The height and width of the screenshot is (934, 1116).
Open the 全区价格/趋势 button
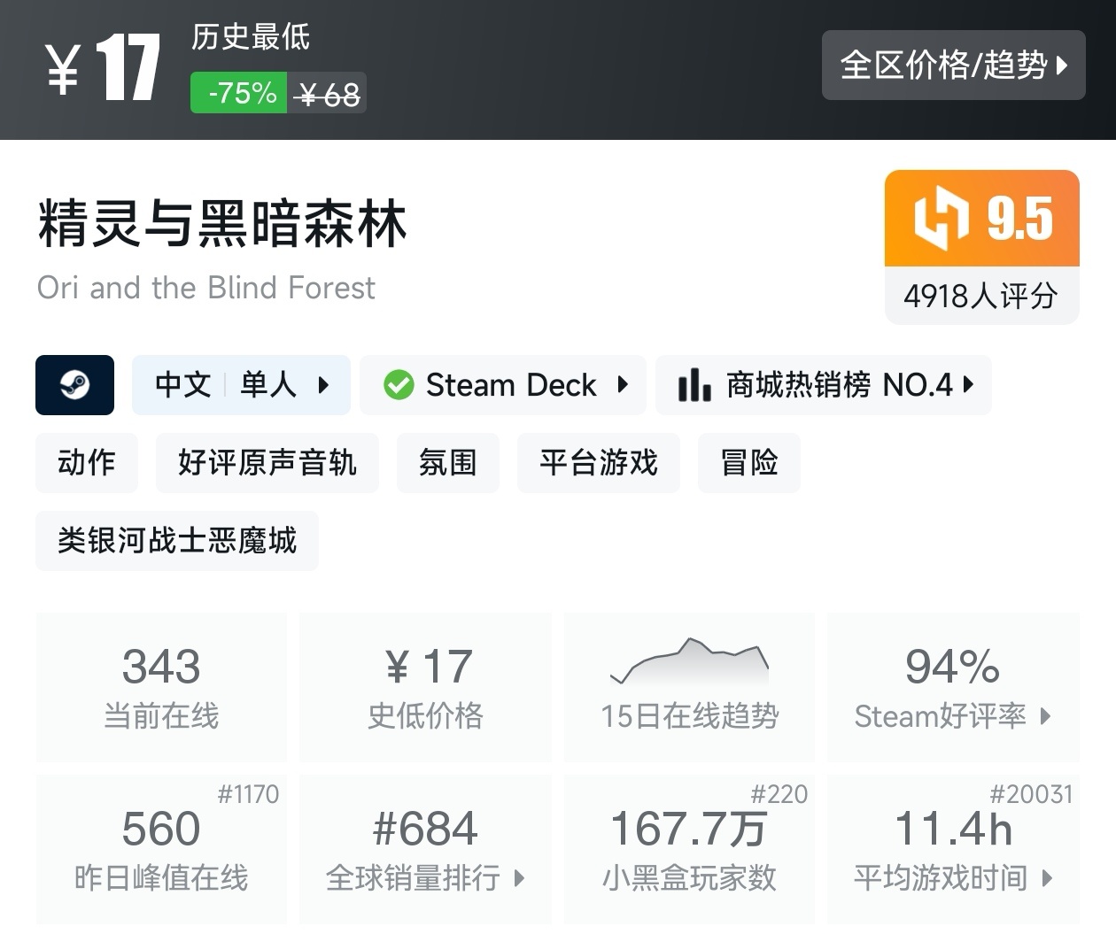pyautogui.click(x=953, y=65)
